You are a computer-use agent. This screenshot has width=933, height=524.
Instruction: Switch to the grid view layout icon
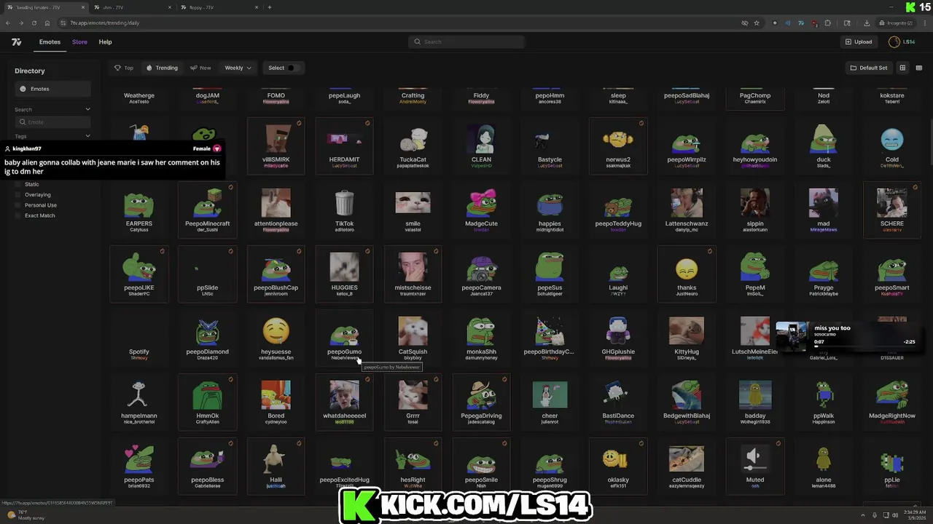point(902,68)
